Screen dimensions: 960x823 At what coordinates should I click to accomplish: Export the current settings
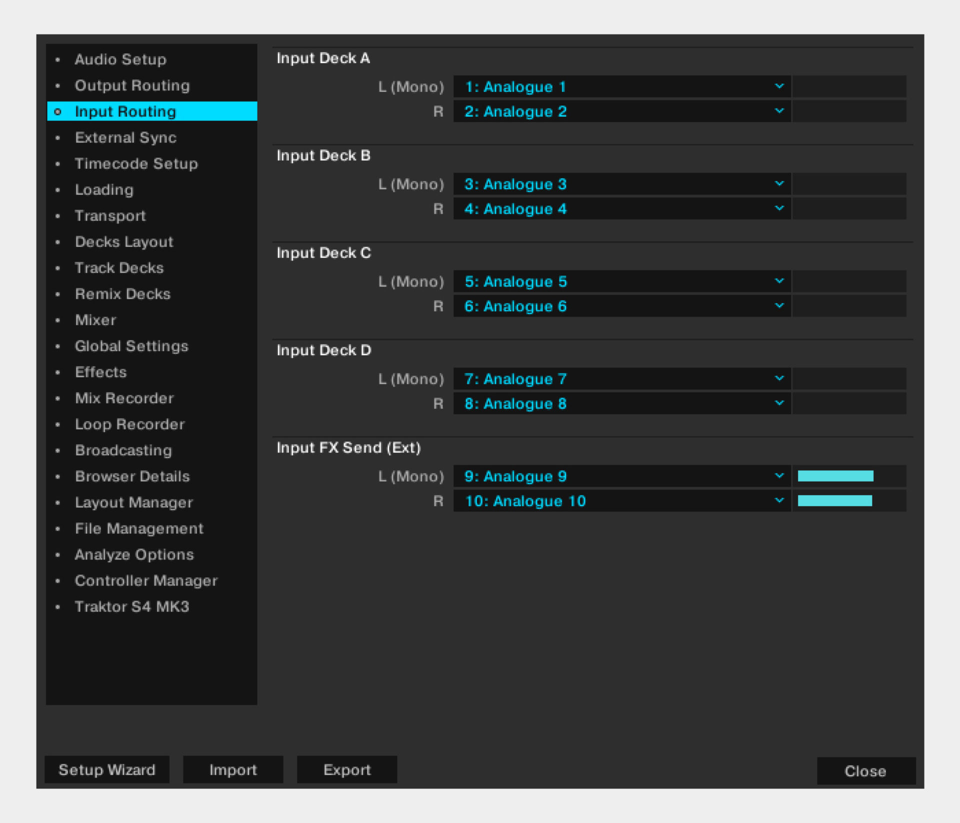347,769
